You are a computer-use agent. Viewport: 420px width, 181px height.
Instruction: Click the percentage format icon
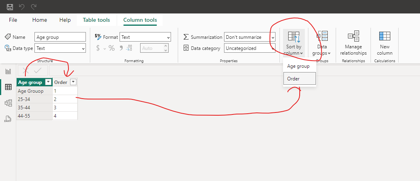coord(111,48)
